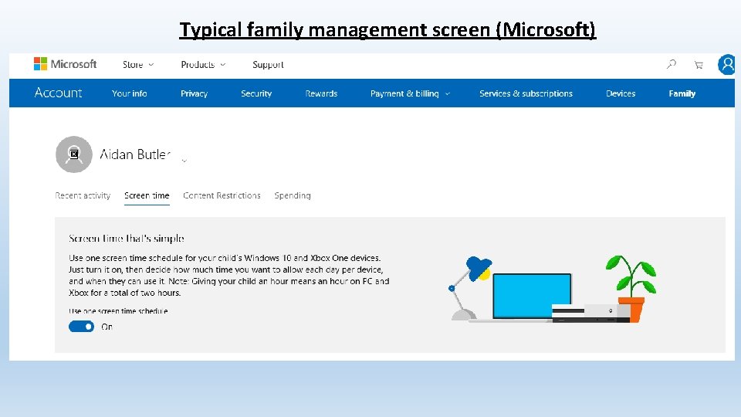
Task: Expand the Payment & billing dropdown
Action: click(x=410, y=93)
